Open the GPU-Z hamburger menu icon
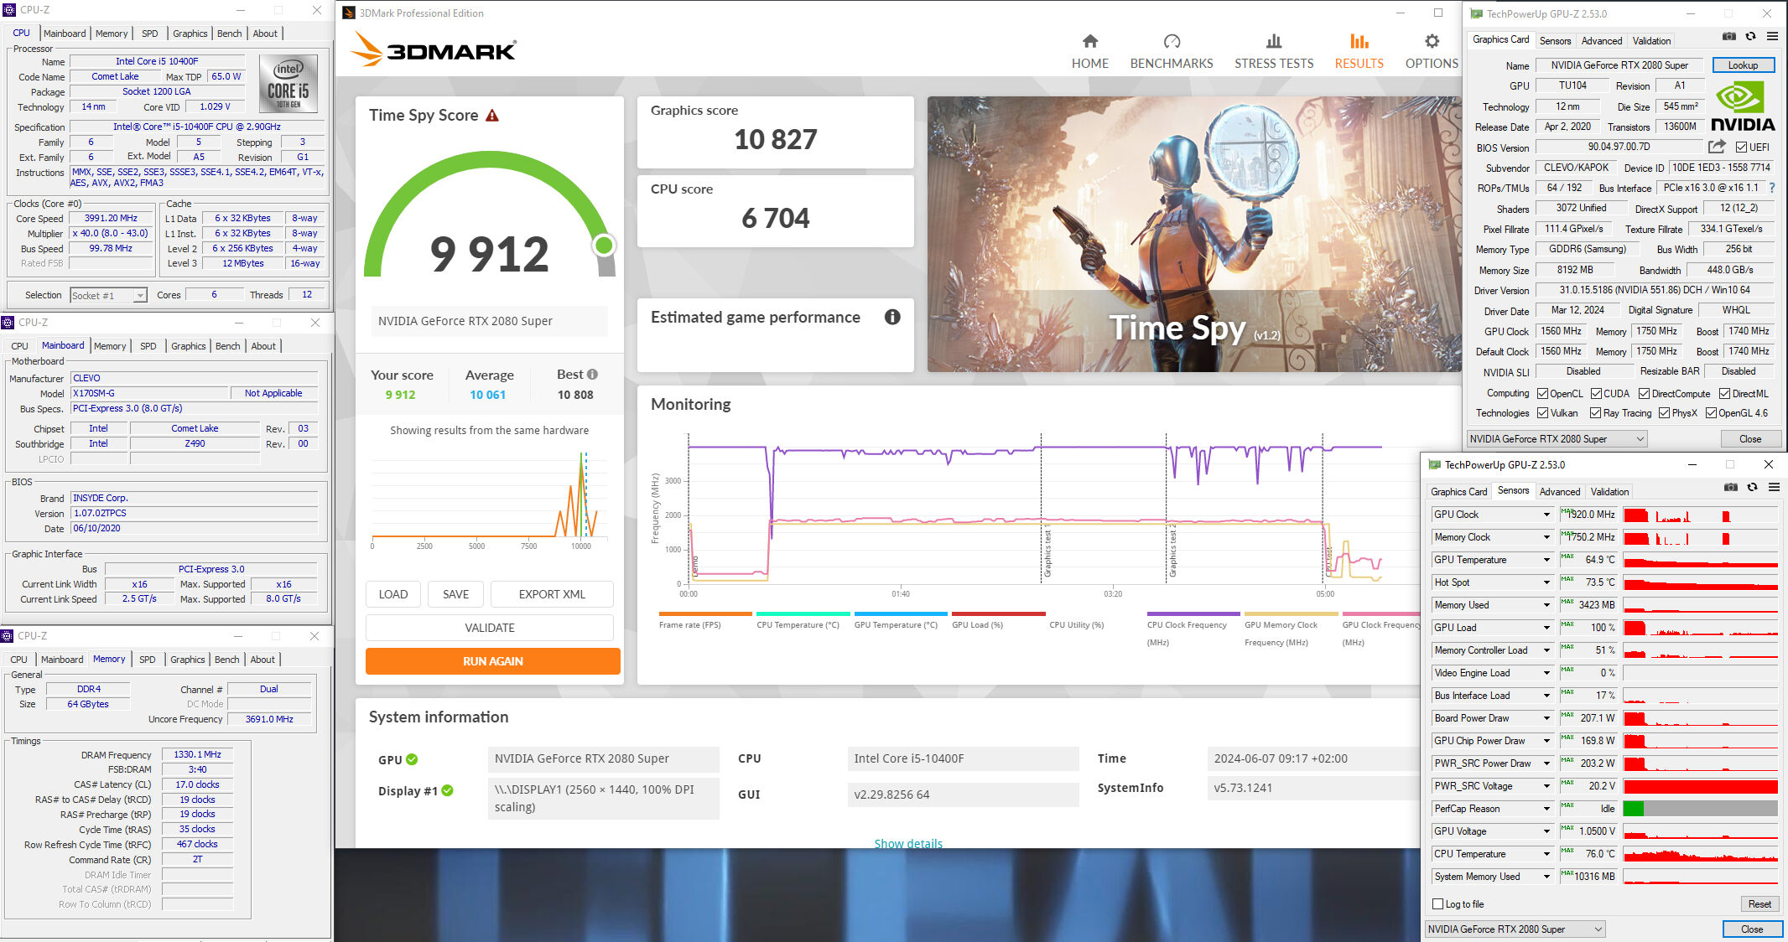1788x942 pixels. coord(1772,37)
